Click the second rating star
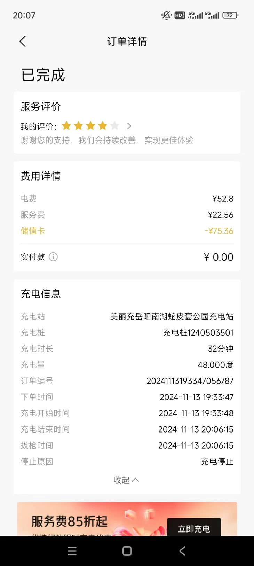 [78, 125]
